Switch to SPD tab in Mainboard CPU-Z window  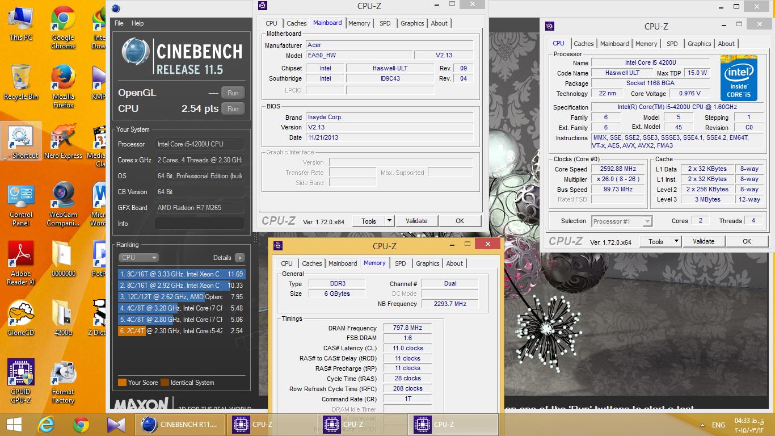pos(385,23)
